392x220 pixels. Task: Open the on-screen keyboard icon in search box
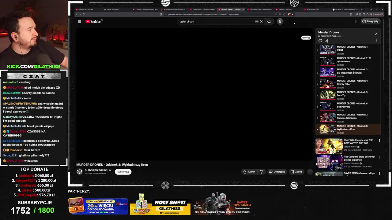pos(257,21)
